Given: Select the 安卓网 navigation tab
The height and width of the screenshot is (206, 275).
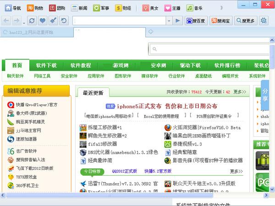Looking at the screenshot, I should tap(159, 65).
